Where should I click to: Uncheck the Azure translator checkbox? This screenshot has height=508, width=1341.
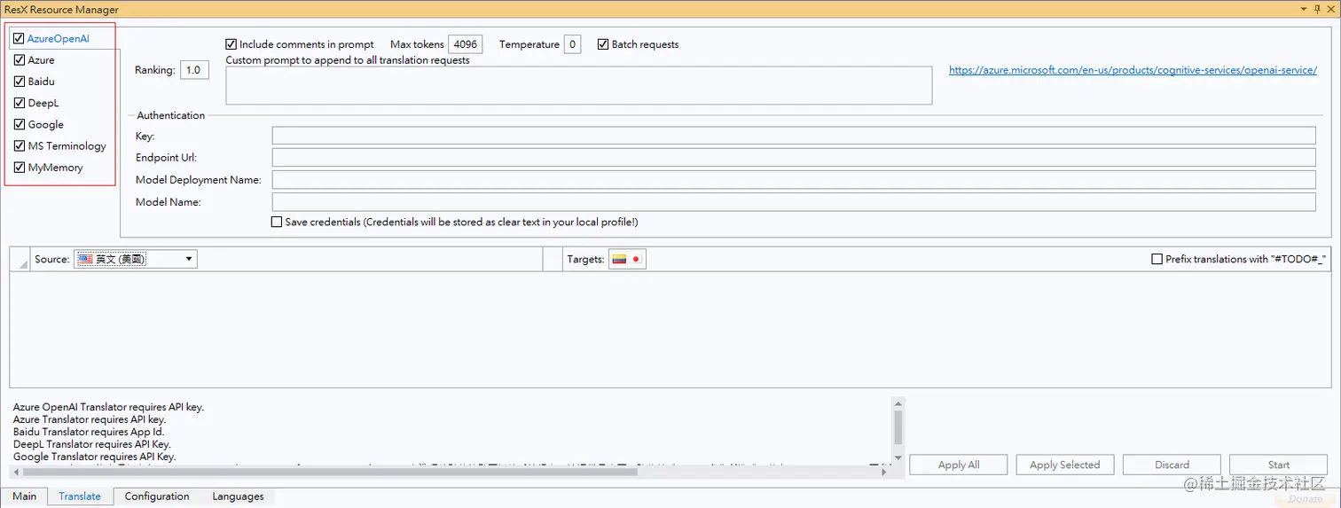(19, 59)
